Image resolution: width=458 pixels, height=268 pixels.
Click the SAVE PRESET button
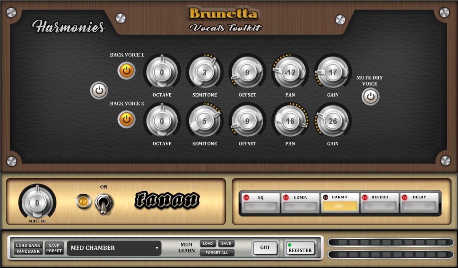coord(54,248)
